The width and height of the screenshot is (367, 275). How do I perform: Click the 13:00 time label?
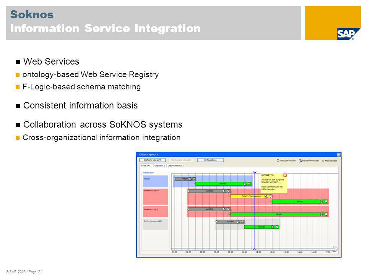pyautogui.click(x=216, y=252)
